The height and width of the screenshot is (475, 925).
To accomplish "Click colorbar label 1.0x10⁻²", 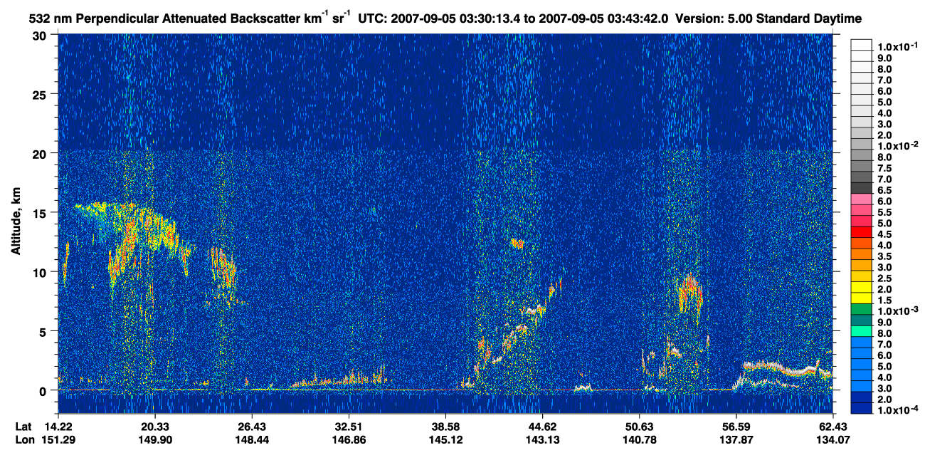I will click(896, 145).
